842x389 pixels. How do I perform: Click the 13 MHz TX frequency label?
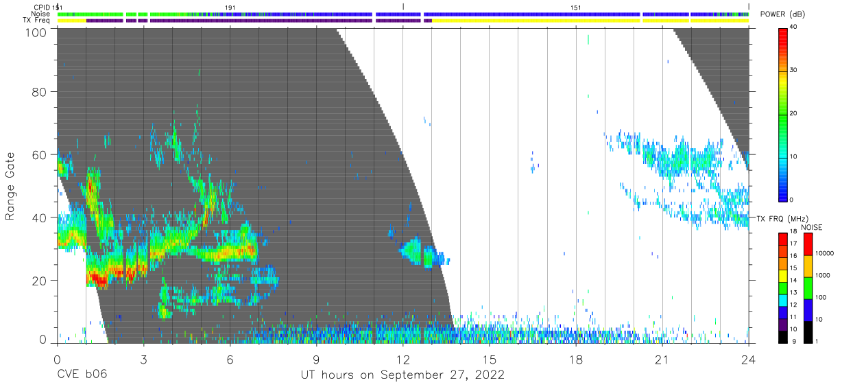(x=793, y=293)
